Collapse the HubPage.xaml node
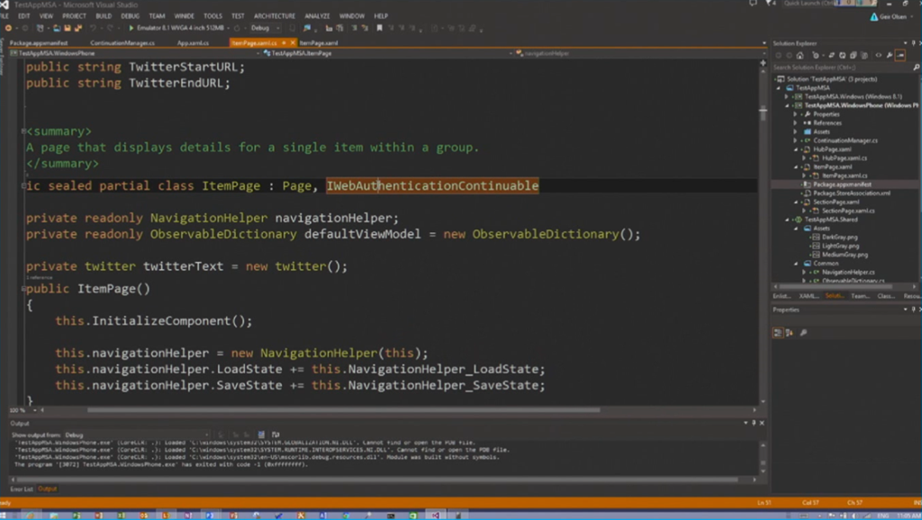Viewport: 922px width, 520px height. 796,150
